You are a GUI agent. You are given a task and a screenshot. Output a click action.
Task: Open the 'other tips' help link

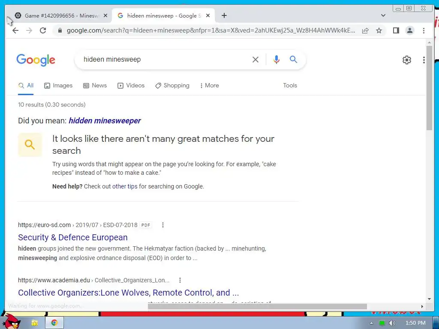coord(125,186)
